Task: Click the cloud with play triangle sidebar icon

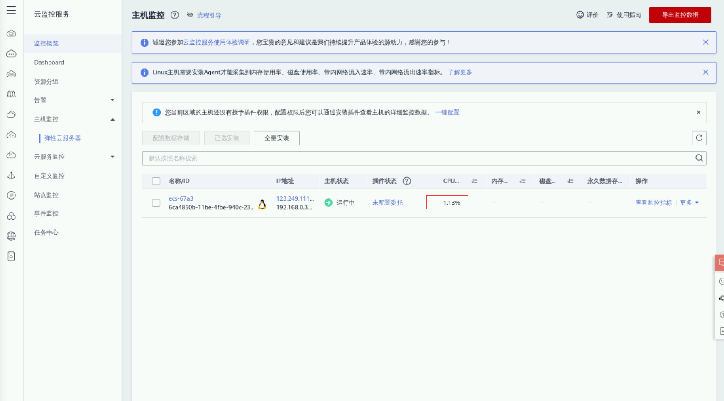Action: click(x=11, y=155)
